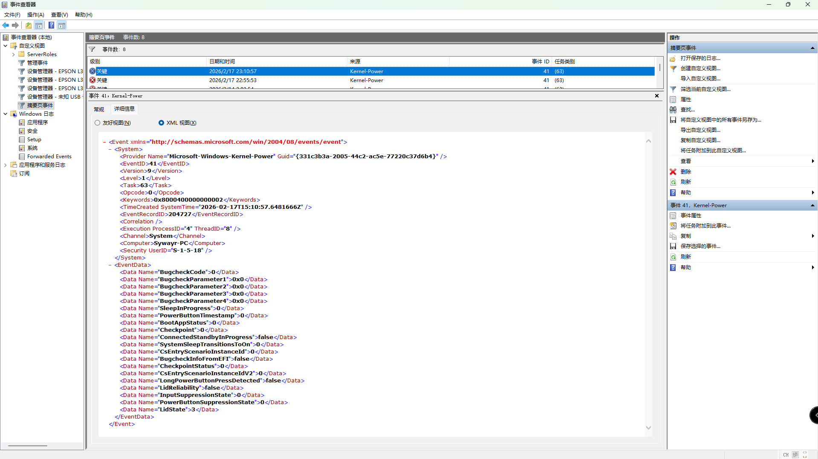Screen dimensions: 818x459
Task: Click the show/hide console tree toolbar icon
Action: click(39, 25)
